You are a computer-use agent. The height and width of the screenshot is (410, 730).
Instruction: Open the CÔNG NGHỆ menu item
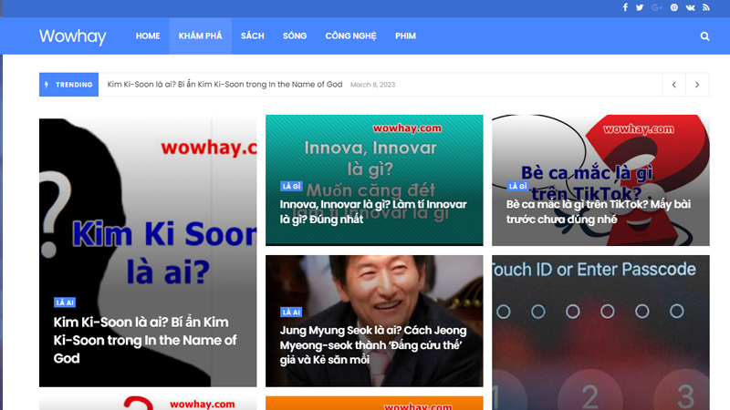click(x=350, y=36)
